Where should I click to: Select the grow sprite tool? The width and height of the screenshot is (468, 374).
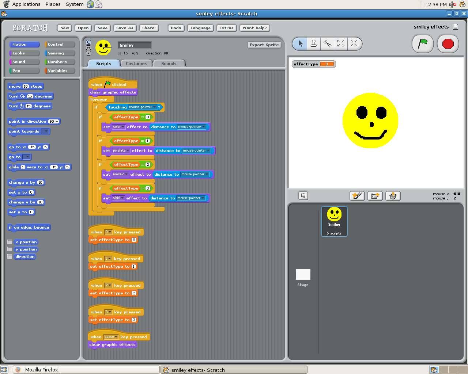point(341,44)
